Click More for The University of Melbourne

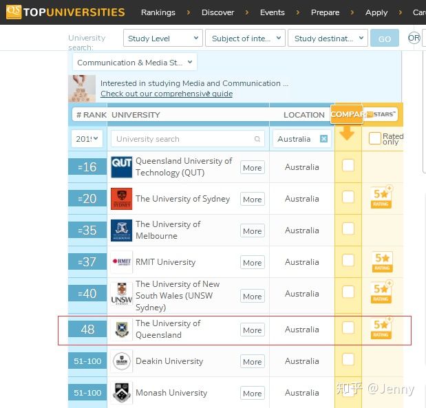pos(253,231)
